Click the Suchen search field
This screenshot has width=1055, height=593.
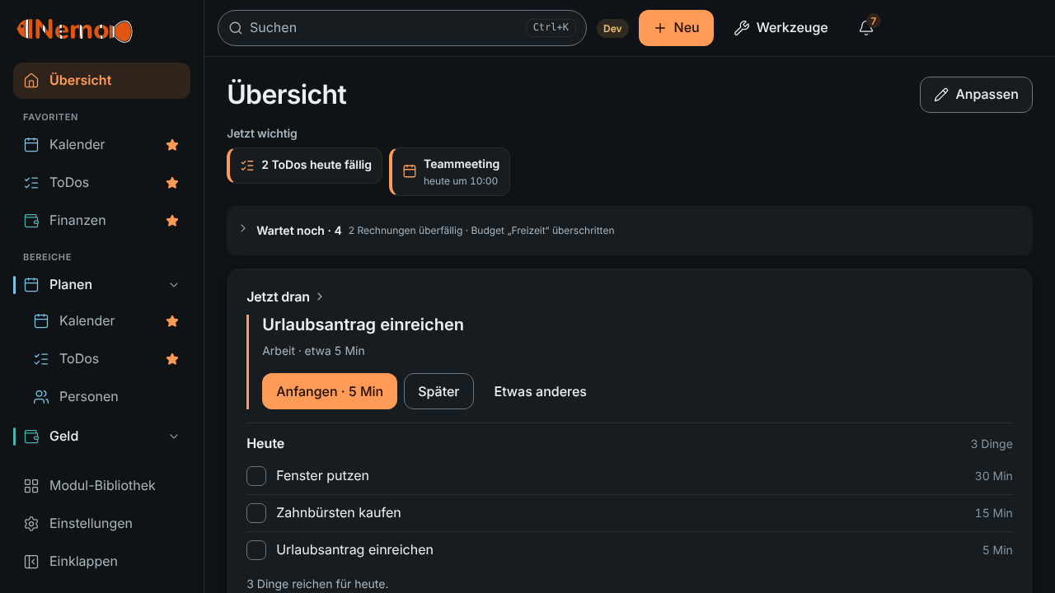pyautogui.click(x=401, y=28)
